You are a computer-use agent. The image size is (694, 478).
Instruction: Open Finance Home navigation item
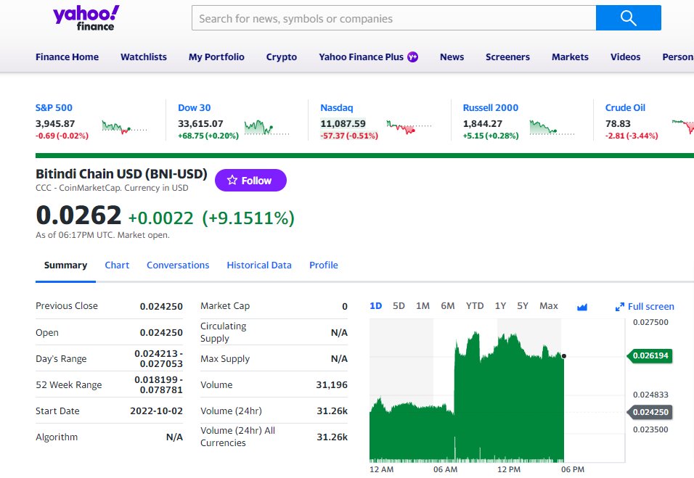(67, 57)
